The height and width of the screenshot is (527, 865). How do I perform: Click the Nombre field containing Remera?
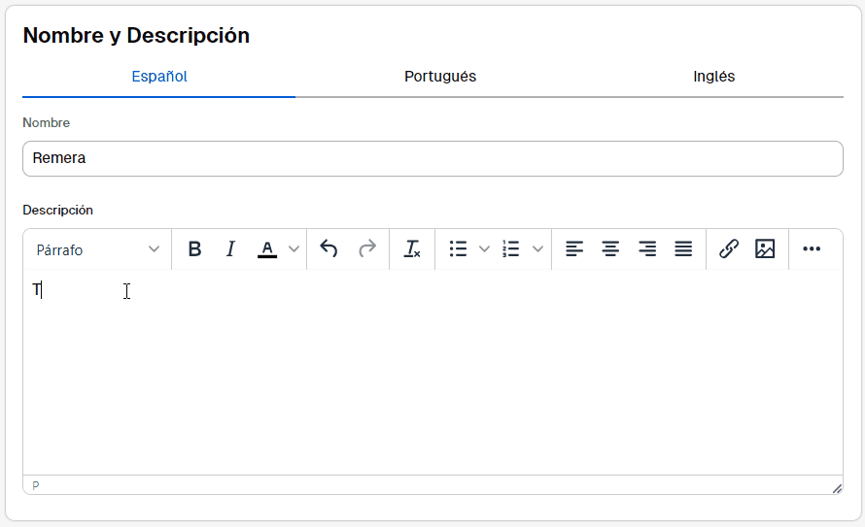(432, 158)
